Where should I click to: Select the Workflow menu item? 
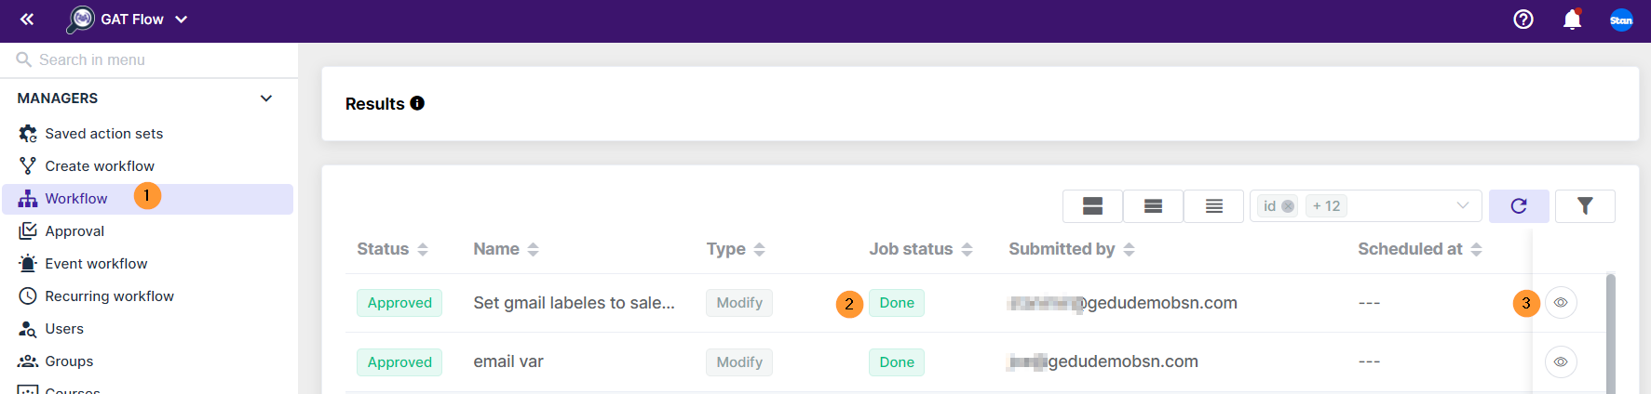click(148, 199)
